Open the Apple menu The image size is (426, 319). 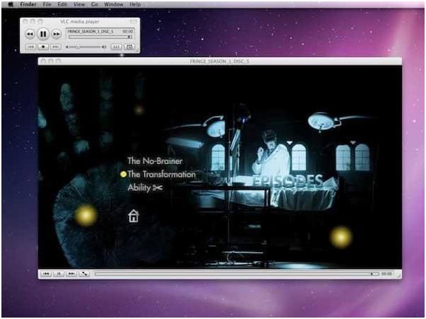(x=9, y=4)
